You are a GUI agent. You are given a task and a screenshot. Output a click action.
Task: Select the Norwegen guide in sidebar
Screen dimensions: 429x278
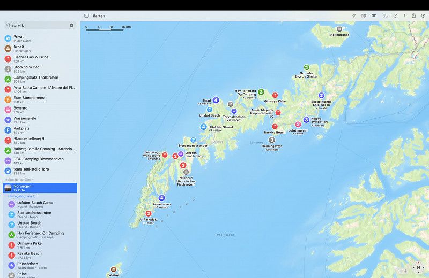[x=40, y=188]
